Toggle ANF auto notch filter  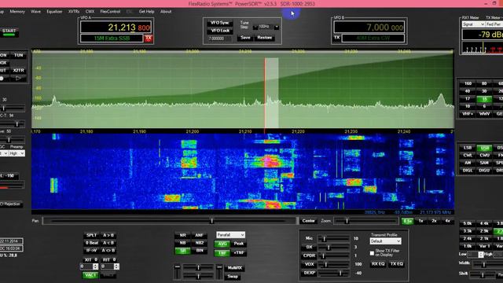tap(199, 235)
